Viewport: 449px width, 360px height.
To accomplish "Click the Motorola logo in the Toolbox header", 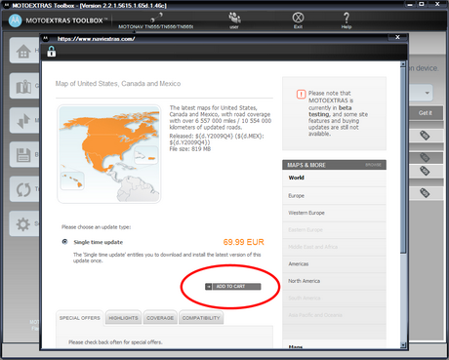I will pos(15,20).
